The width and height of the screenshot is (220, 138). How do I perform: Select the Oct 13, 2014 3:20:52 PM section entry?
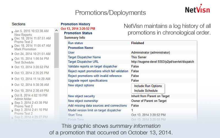(32, 67)
